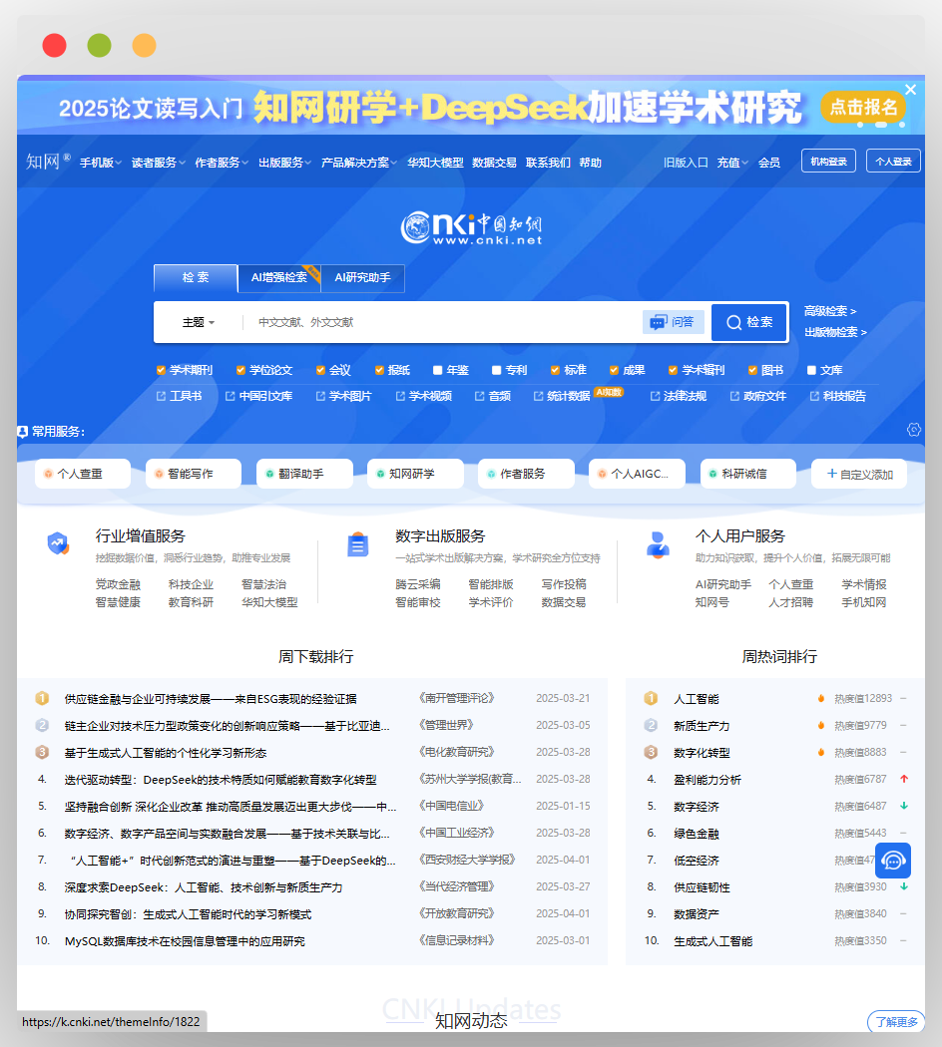Expand the 手机版 menu
This screenshot has height=1047, width=942.
[x=101, y=163]
